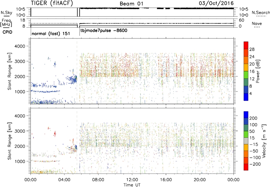Click the 'N.Sky' legend label
270x187 pixels.
(x=6, y=12)
